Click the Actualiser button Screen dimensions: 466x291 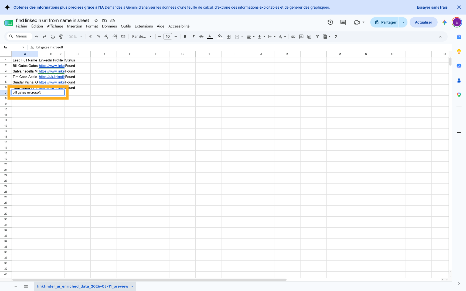tap(423, 22)
